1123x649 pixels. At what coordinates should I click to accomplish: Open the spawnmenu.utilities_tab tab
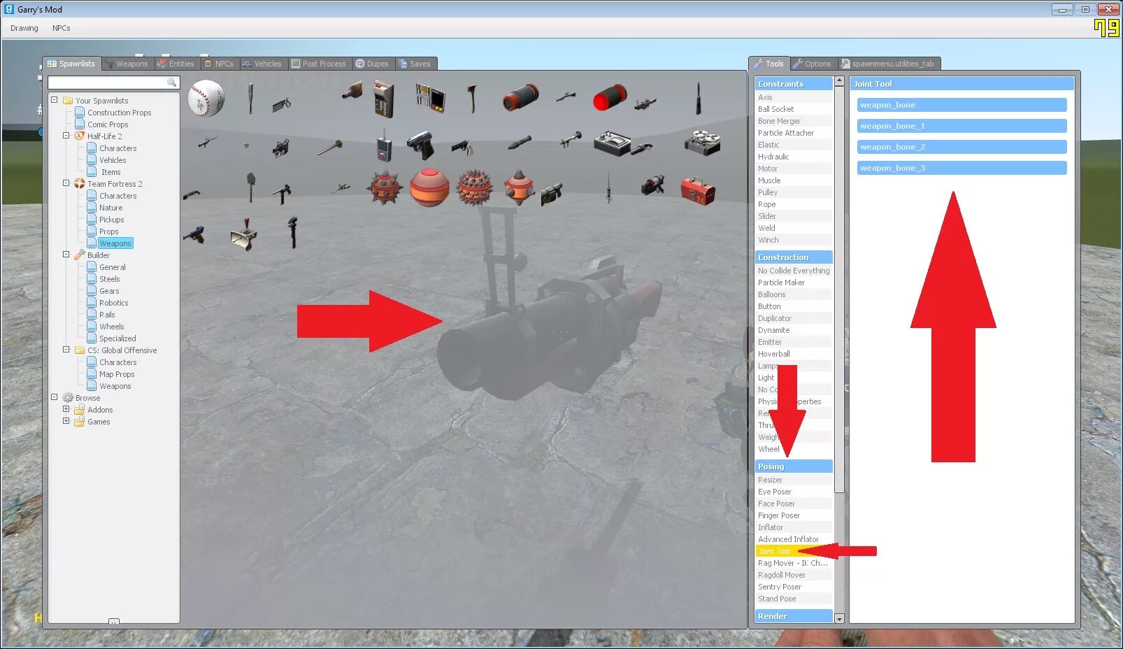(x=888, y=64)
